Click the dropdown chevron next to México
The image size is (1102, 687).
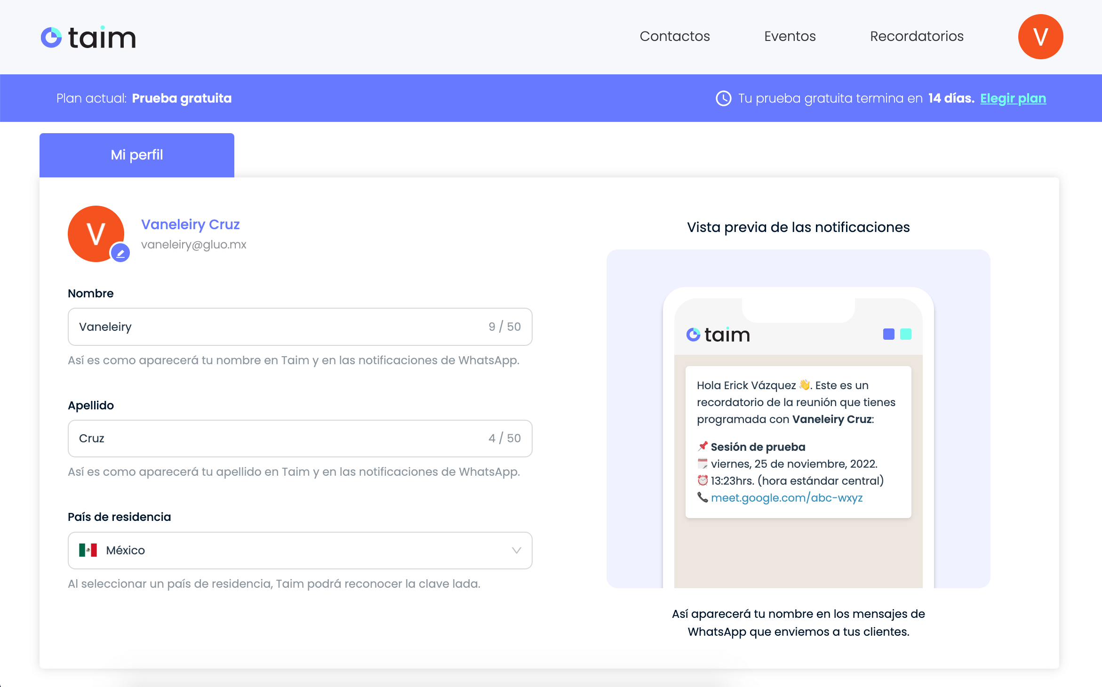516,551
